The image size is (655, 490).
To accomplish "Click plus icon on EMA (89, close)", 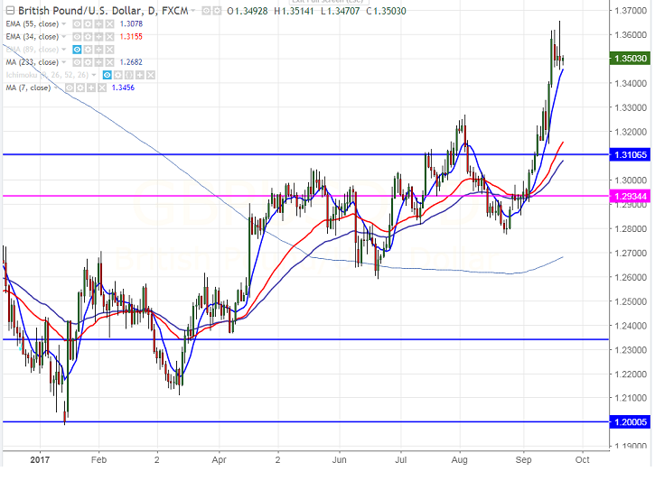I will pyautogui.click(x=98, y=50).
